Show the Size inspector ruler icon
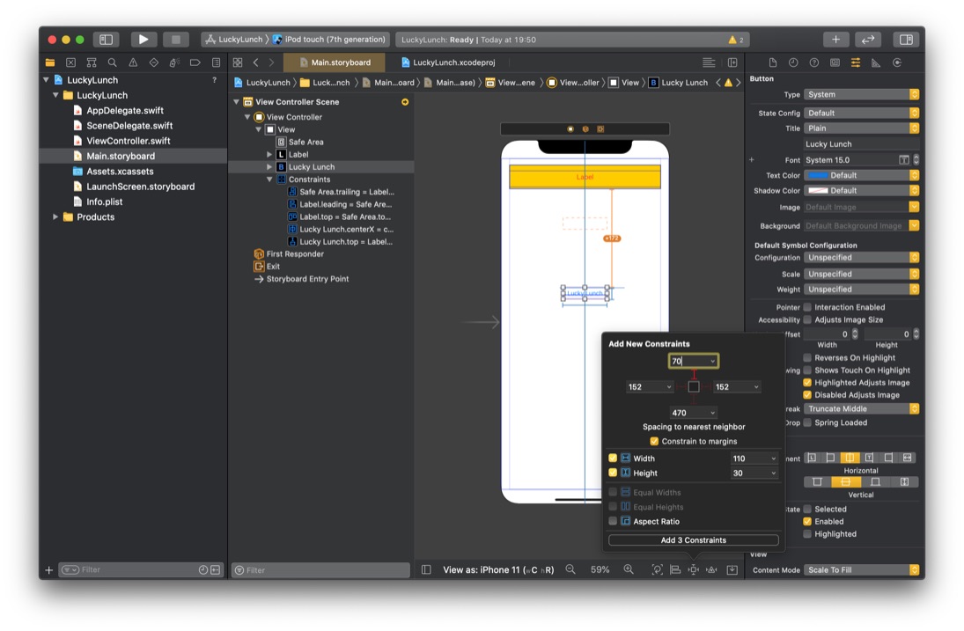This screenshot has width=964, height=631. pyautogui.click(x=876, y=62)
